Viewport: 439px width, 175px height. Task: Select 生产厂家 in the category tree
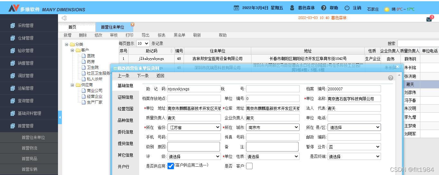coord(95,102)
